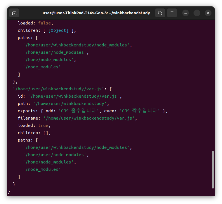Click second '/home/user/winkbackendstudy/node_modules' path entry
The height and width of the screenshot is (204, 222).
click(76, 147)
